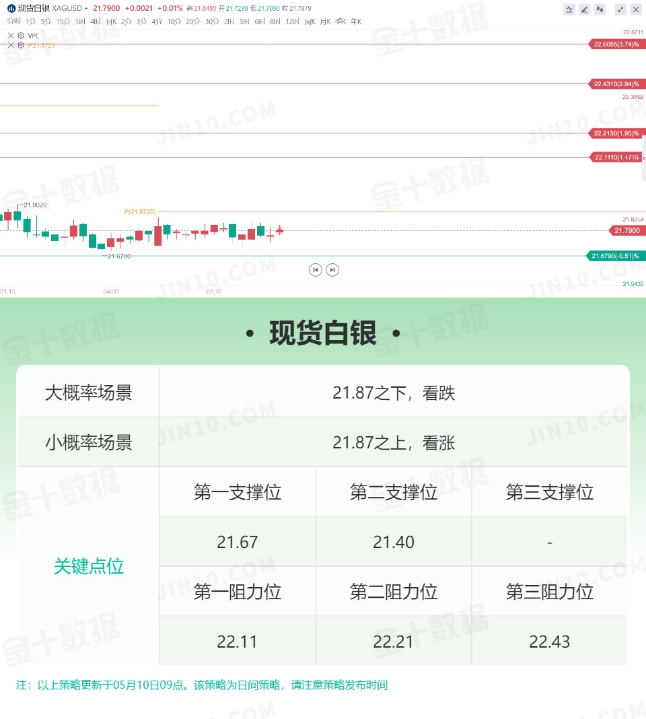Open settings gear for P:21.8725 indicator

coord(21,45)
